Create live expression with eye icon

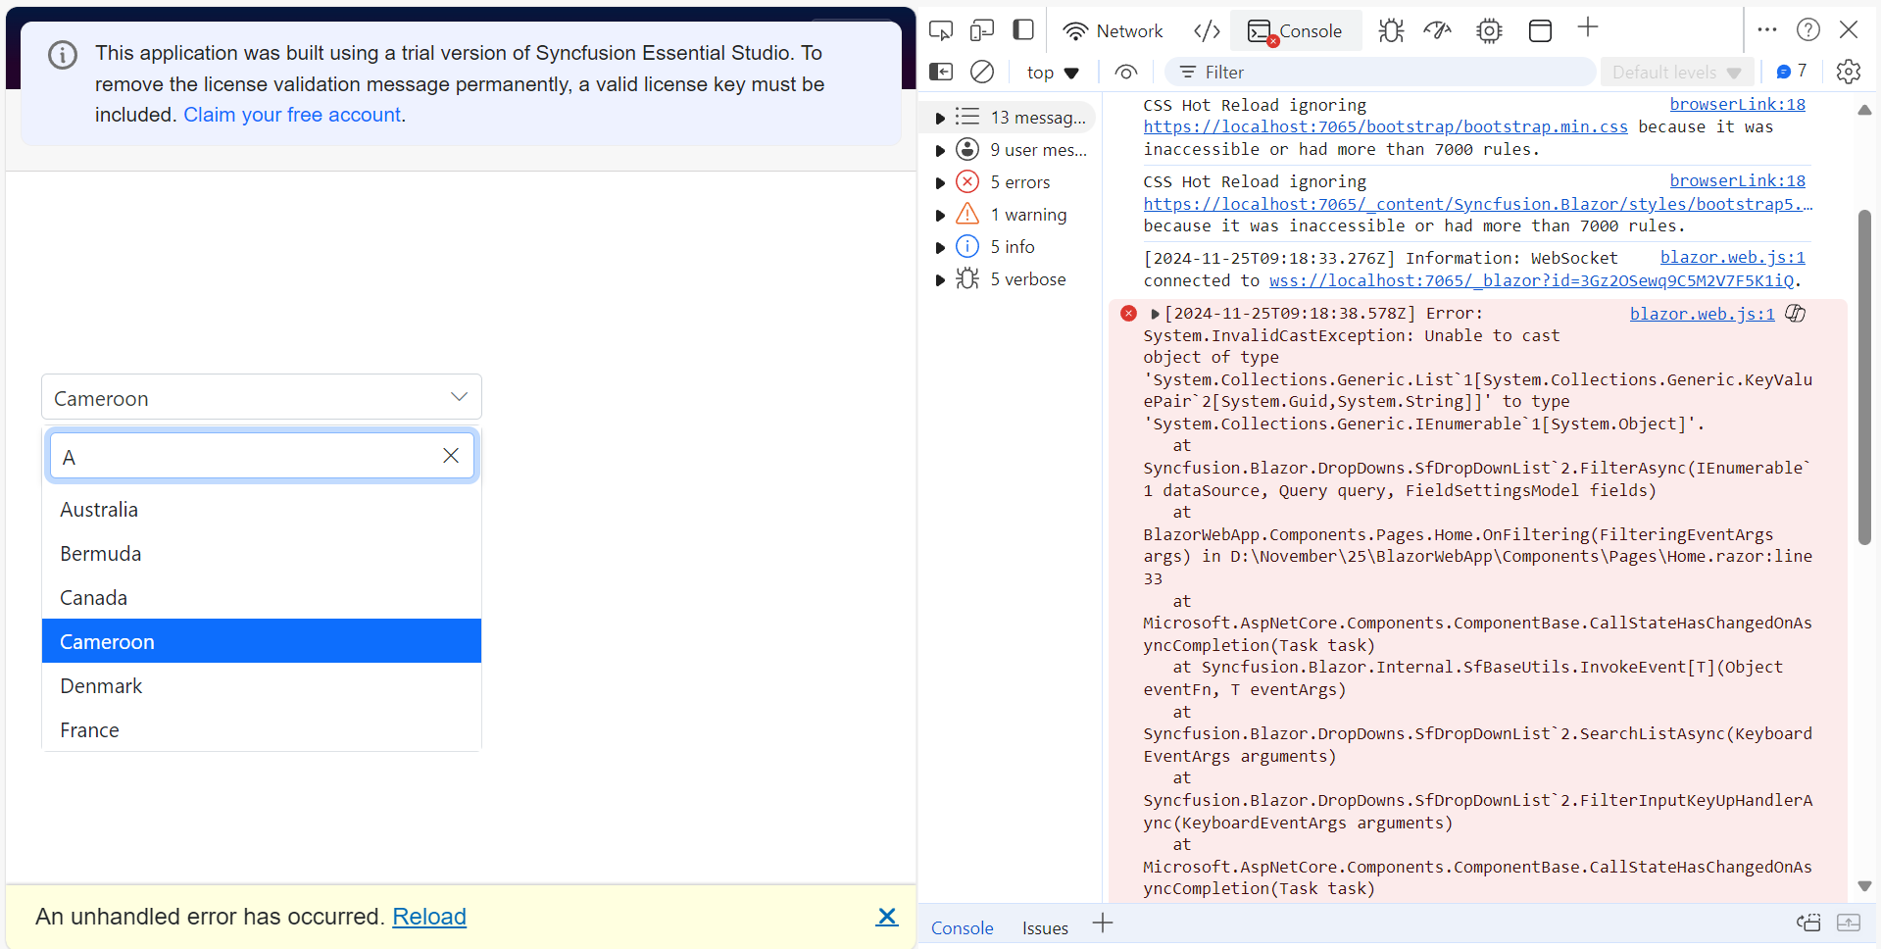click(x=1126, y=72)
